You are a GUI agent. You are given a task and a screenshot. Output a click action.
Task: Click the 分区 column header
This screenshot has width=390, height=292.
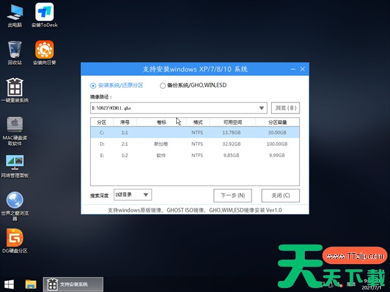pos(102,122)
